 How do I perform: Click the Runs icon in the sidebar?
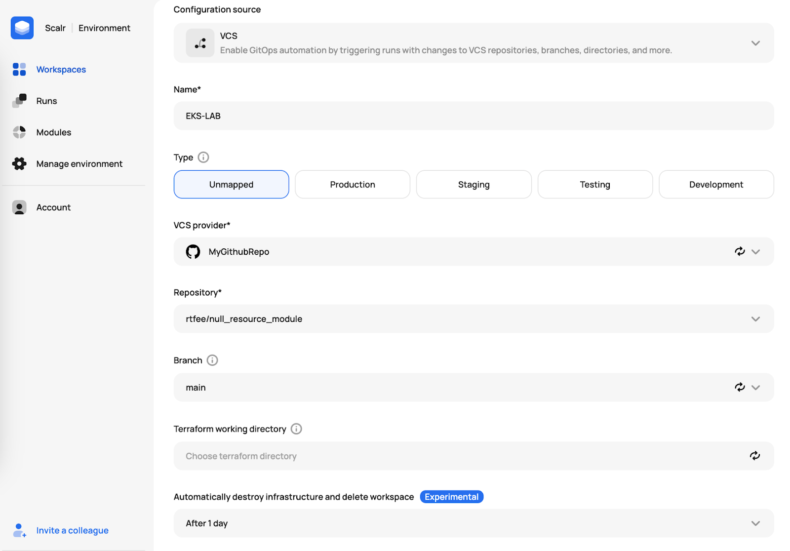[x=19, y=101]
